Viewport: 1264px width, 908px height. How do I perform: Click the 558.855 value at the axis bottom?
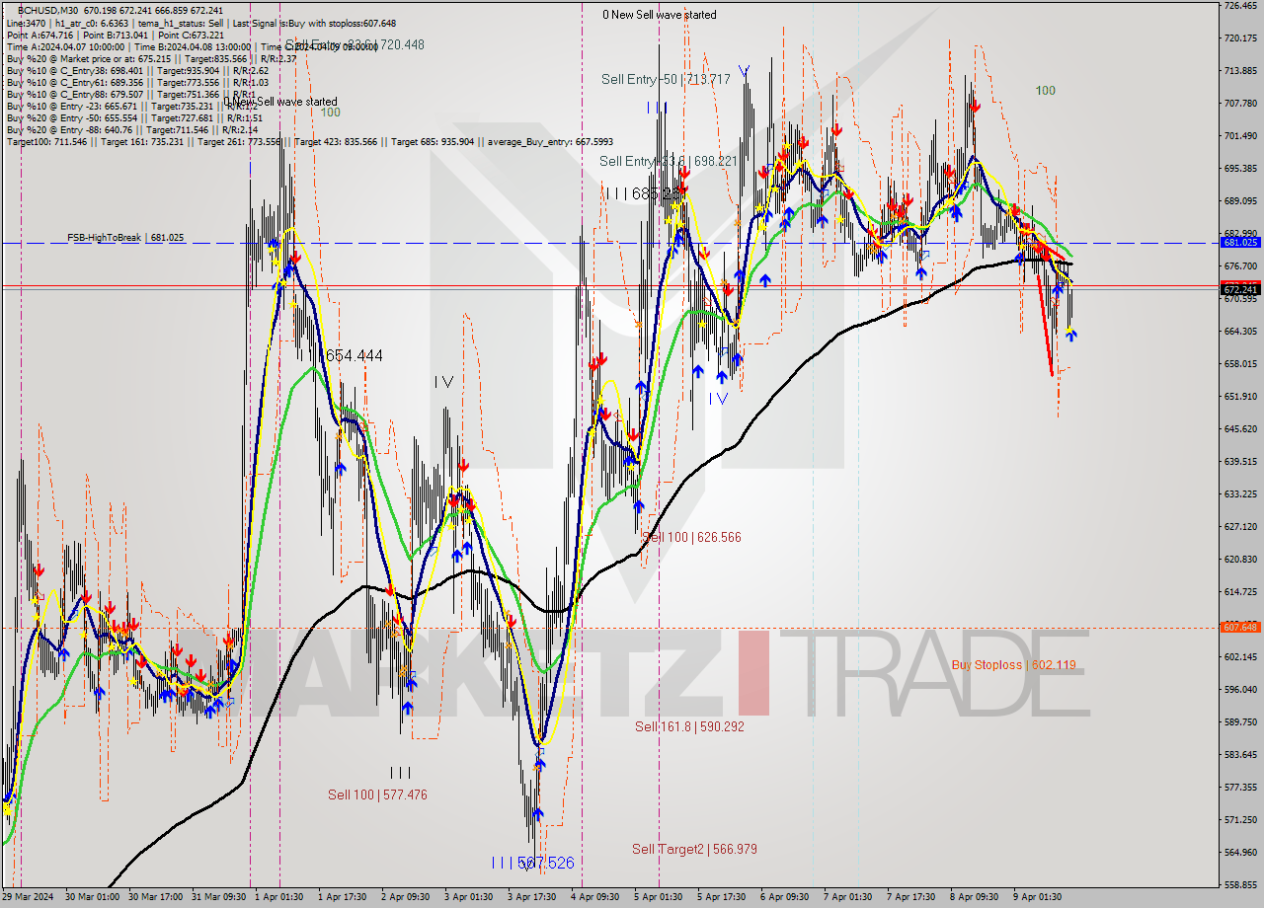1240,885
